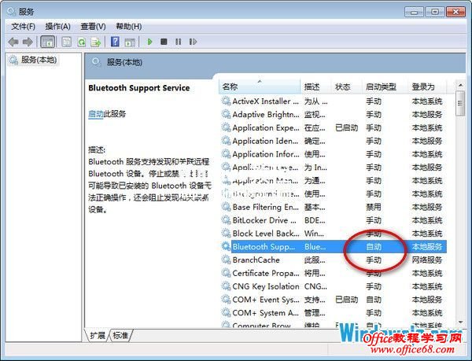The height and width of the screenshot is (361, 472).
Task: Sort by the 名称 column header
Action: [260, 87]
